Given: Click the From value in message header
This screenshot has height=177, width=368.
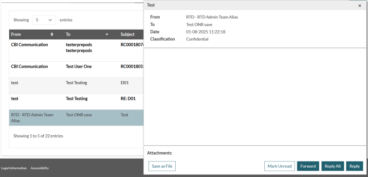Looking at the screenshot, I should point(212,17).
